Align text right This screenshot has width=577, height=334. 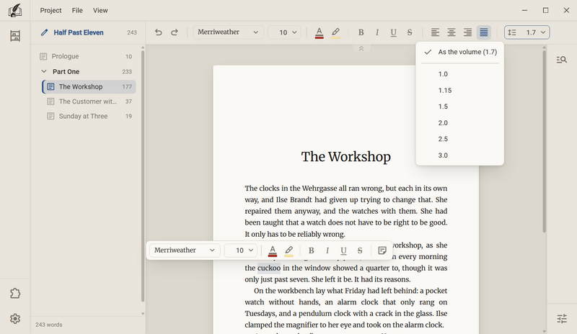point(467,32)
